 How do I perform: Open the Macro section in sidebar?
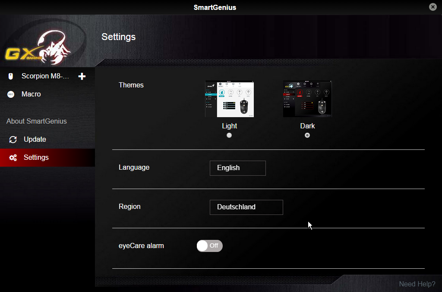(31, 94)
